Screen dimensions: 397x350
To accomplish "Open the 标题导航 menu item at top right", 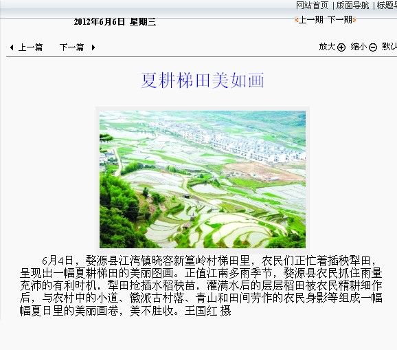I will coord(387,6).
